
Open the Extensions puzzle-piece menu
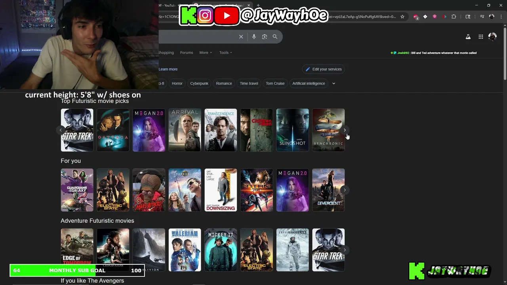(454, 17)
